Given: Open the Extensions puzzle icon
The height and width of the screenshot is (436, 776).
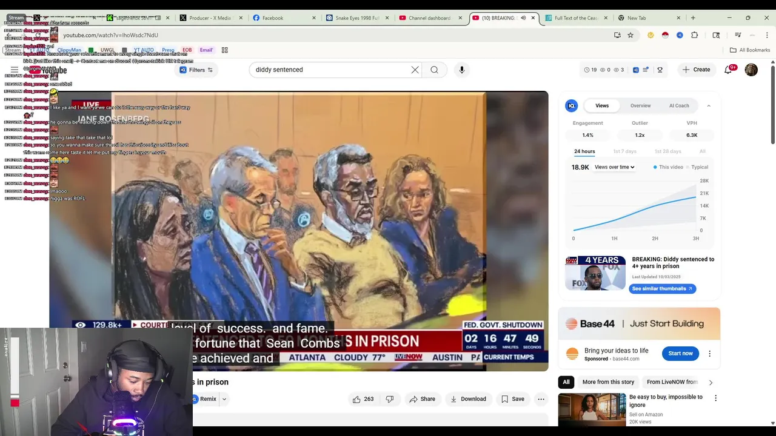Looking at the screenshot, I should [x=694, y=35].
